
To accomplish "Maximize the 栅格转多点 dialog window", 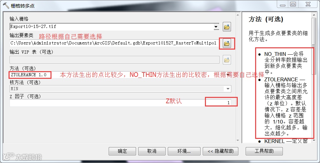I will pyautogui.click(x=293, y=4).
